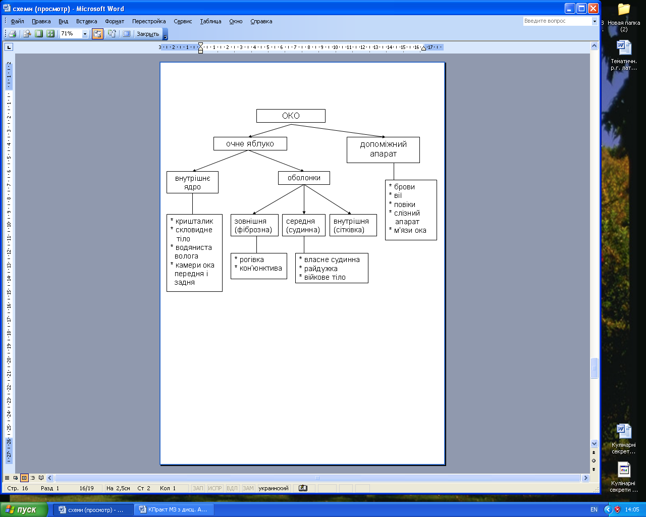Image resolution: width=646 pixels, height=517 pixels.
Task: Click the допоміжний апарат diagram box
Action: point(383,149)
